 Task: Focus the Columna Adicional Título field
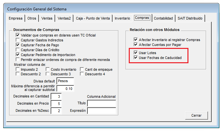coord(101,103)
